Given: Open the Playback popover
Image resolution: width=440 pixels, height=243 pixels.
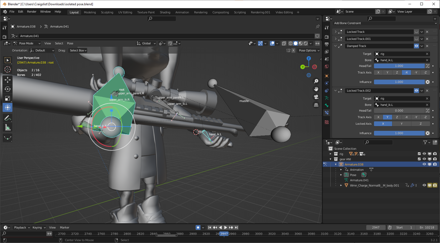Looking at the screenshot, I should click(22, 228).
